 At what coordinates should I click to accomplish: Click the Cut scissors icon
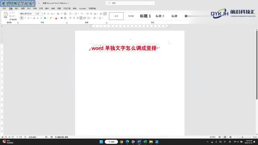10,12
